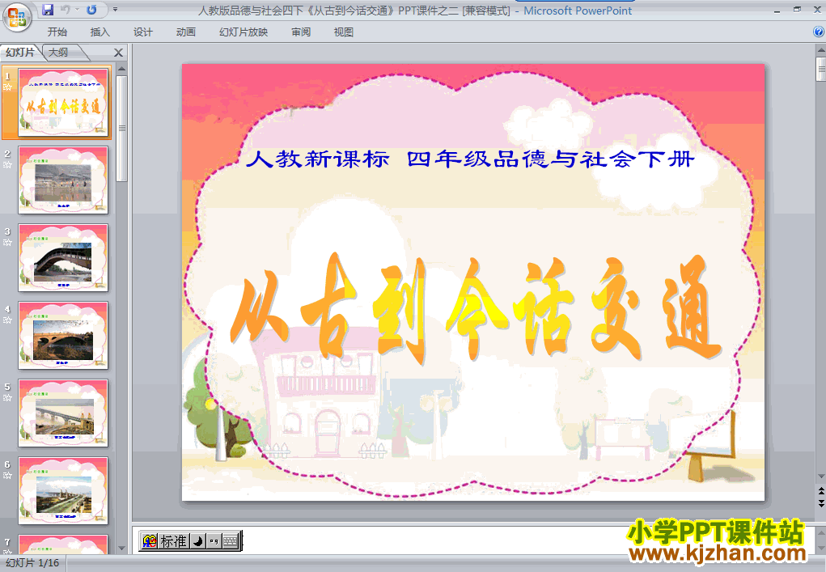Switch to the 大纲 outline tab
826x572 pixels.
click(x=58, y=52)
